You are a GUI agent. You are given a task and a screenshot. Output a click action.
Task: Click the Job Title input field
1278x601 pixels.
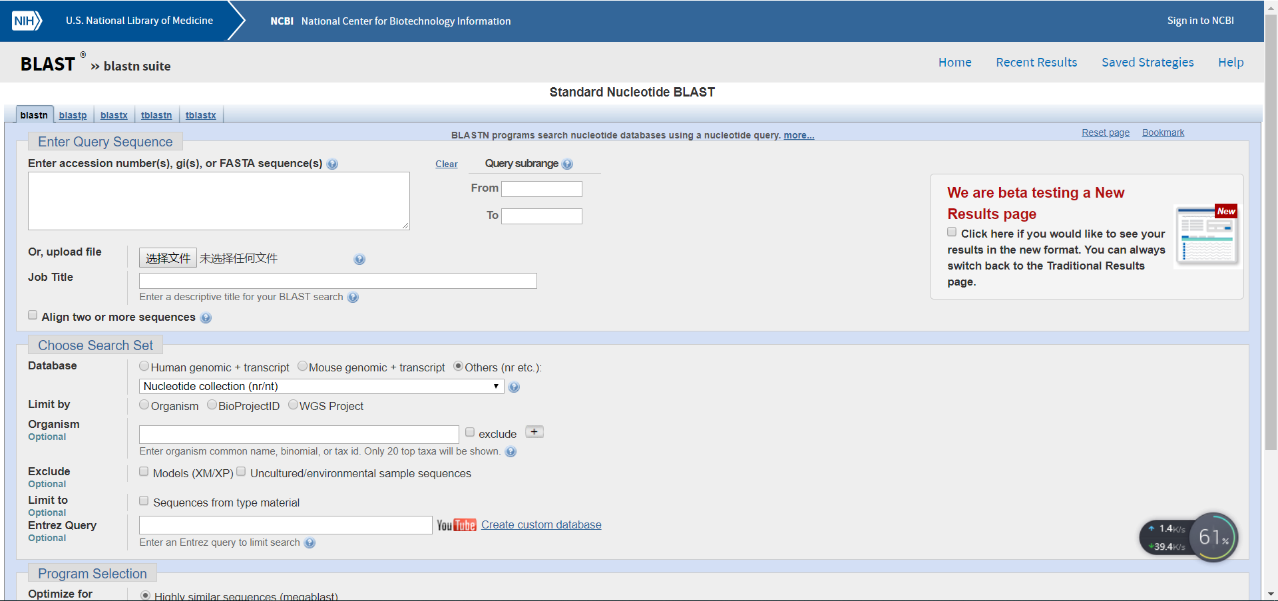pos(338,281)
